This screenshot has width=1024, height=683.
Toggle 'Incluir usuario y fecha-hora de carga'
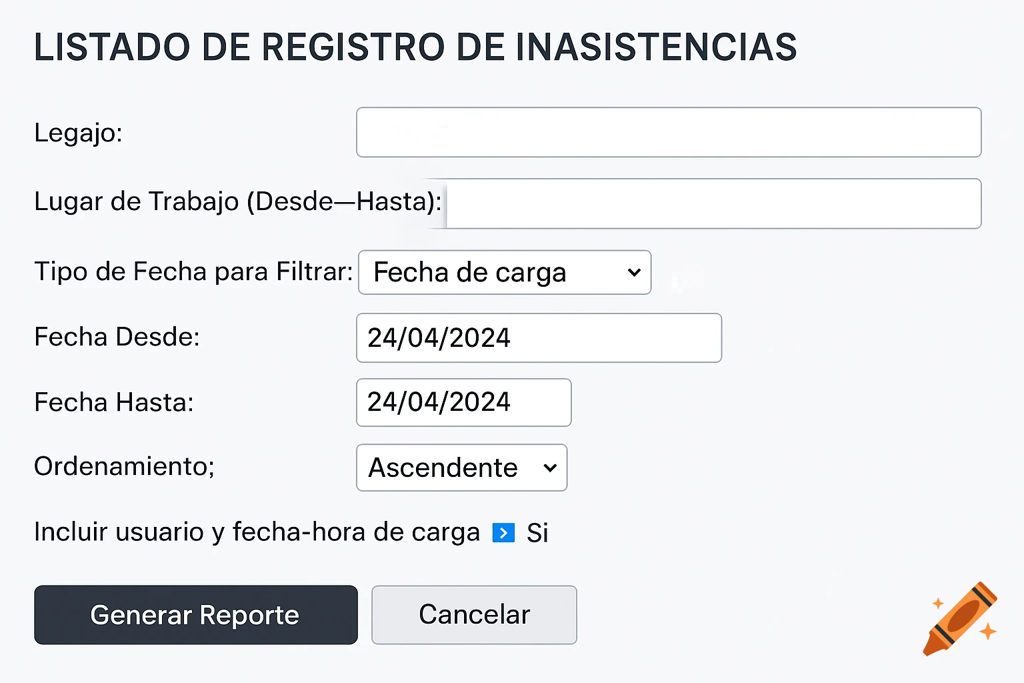point(503,532)
